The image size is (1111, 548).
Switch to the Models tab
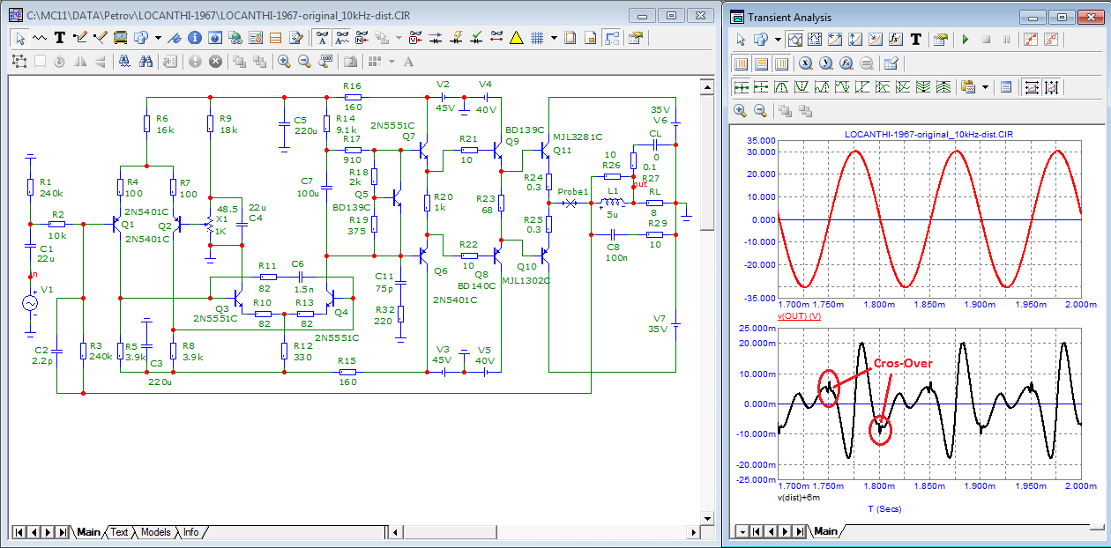click(x=155, y=532)
